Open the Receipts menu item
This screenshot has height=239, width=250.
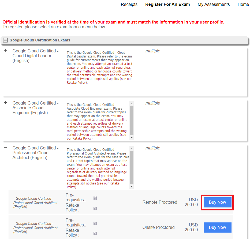129,4
